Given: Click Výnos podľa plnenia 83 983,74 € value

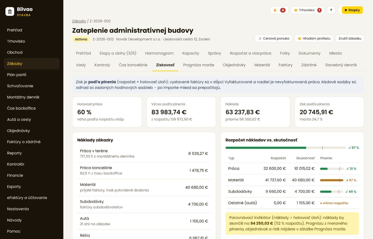Looking at the screenshot, I should (169, 112).
